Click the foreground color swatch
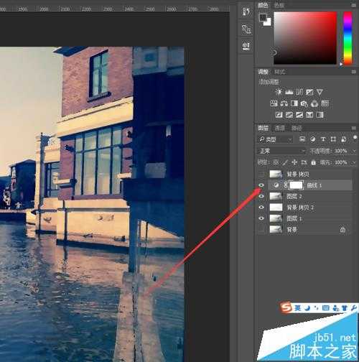 264,17
